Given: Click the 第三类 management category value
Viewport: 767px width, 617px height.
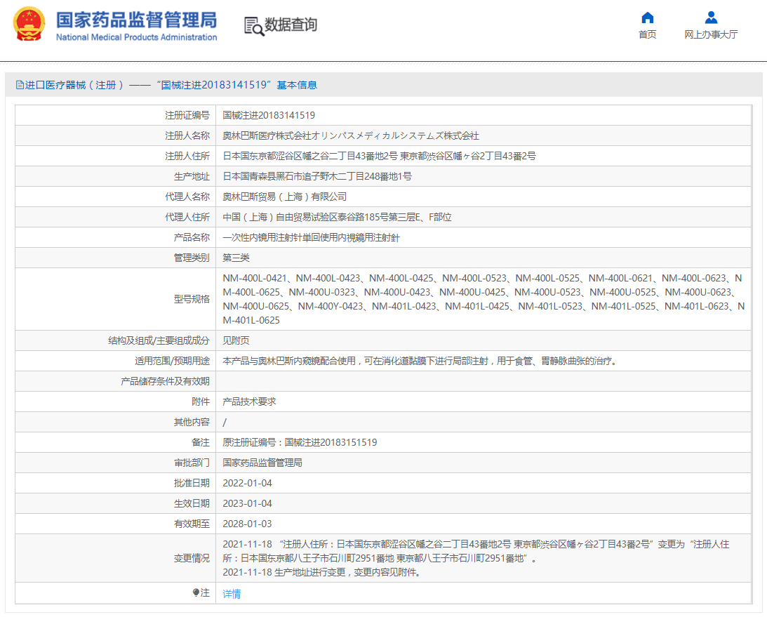Looking at the screenshot, I should [x=236, y=258].
